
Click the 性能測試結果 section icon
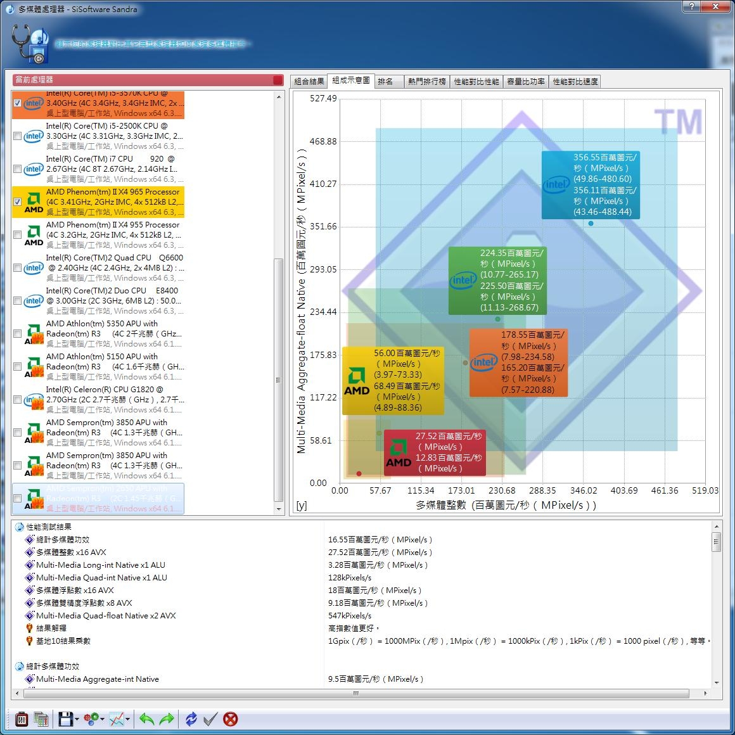(x=20, y=527)
